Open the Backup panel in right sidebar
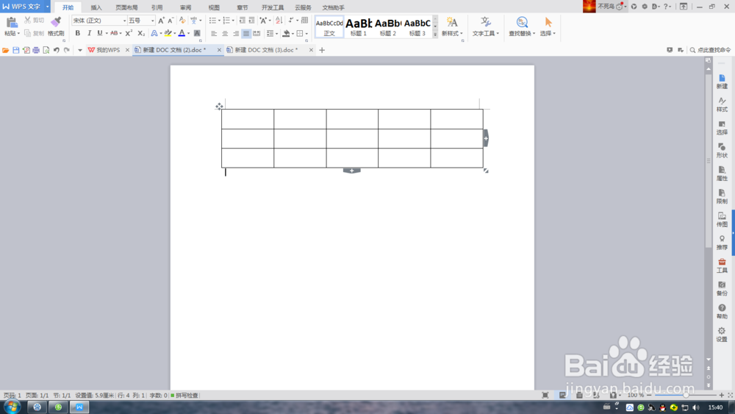This screenshot has height=414, width=735. [x=722, y=288]
